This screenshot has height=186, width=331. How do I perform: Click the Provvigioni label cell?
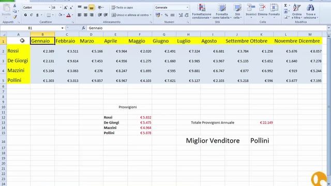click(x=128, y=107)
